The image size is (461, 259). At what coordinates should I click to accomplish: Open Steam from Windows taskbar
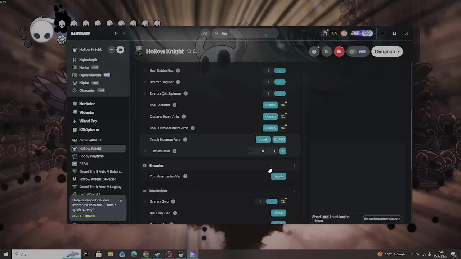[157, 254]
